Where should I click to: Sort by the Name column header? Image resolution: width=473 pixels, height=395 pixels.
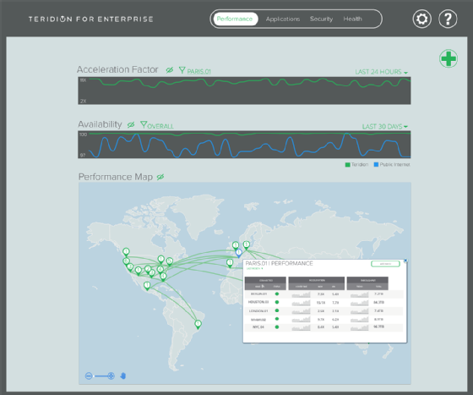point(259,286)
